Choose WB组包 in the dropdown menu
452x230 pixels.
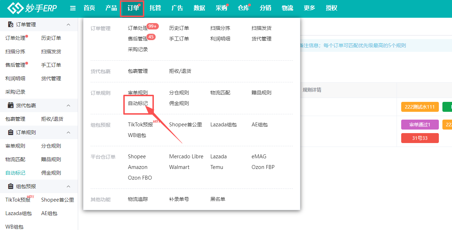[x=137, y=135]
